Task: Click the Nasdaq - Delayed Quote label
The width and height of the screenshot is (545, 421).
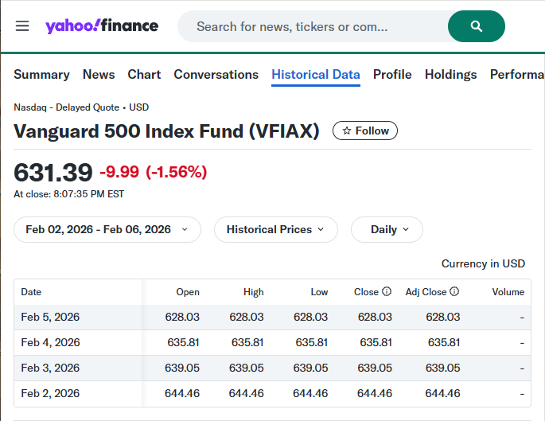Action: tap(66, 107)
